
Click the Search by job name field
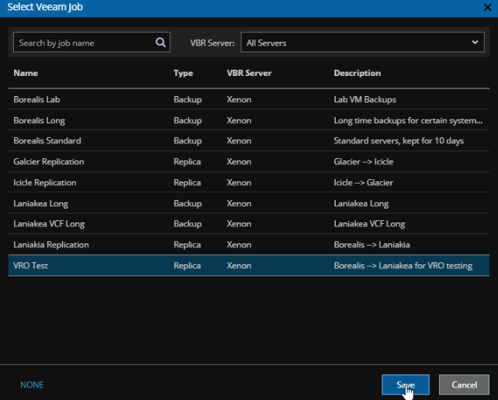[92, 42]
